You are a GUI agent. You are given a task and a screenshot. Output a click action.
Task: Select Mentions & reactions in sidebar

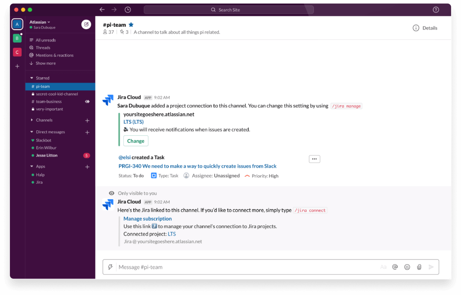54,55
